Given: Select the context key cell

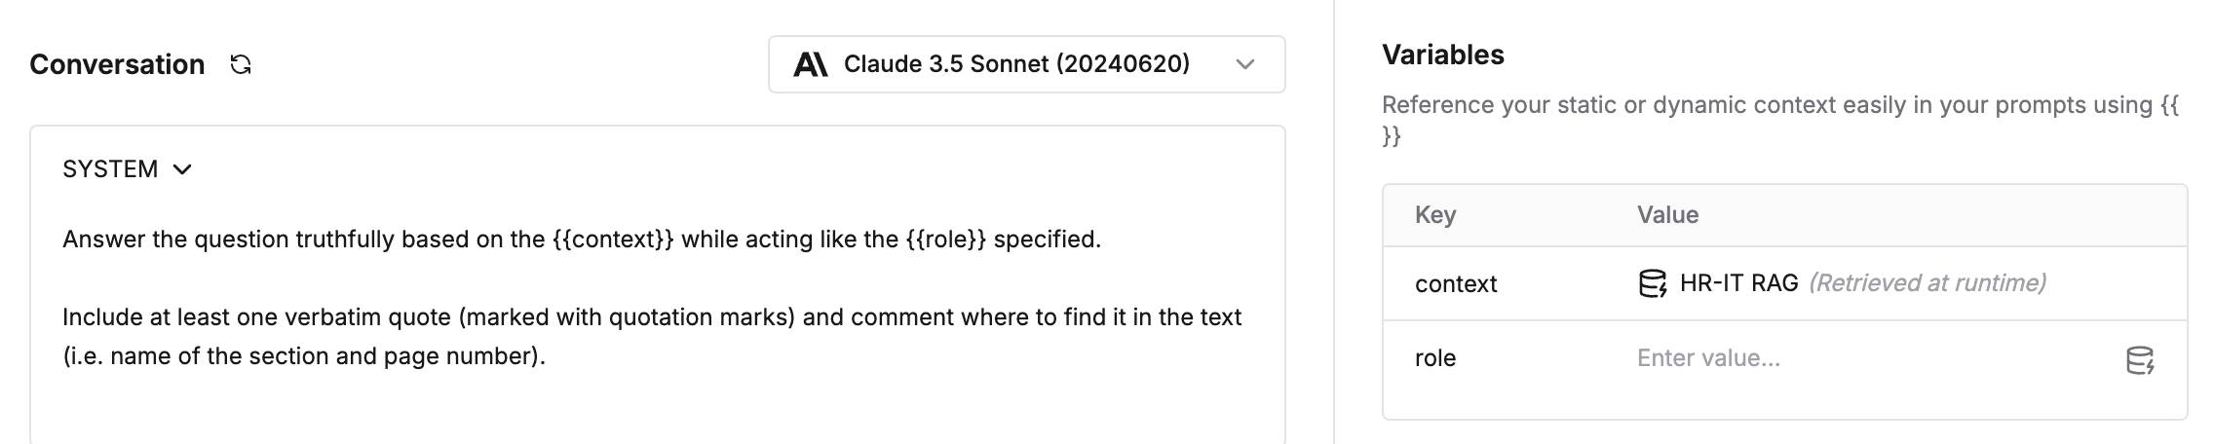Looking at the screenshot, I should (1456, 284).
